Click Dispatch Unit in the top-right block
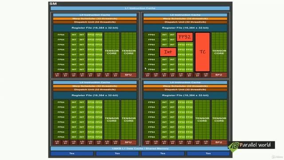The height and width of the screenshot is (160, 284). tap(185, 22)
